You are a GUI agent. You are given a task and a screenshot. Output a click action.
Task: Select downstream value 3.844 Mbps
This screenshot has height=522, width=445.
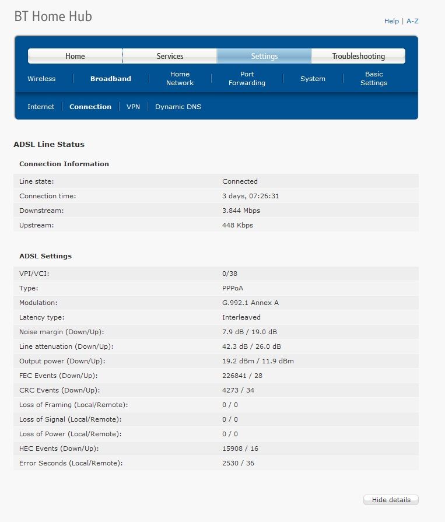point(241,211)
